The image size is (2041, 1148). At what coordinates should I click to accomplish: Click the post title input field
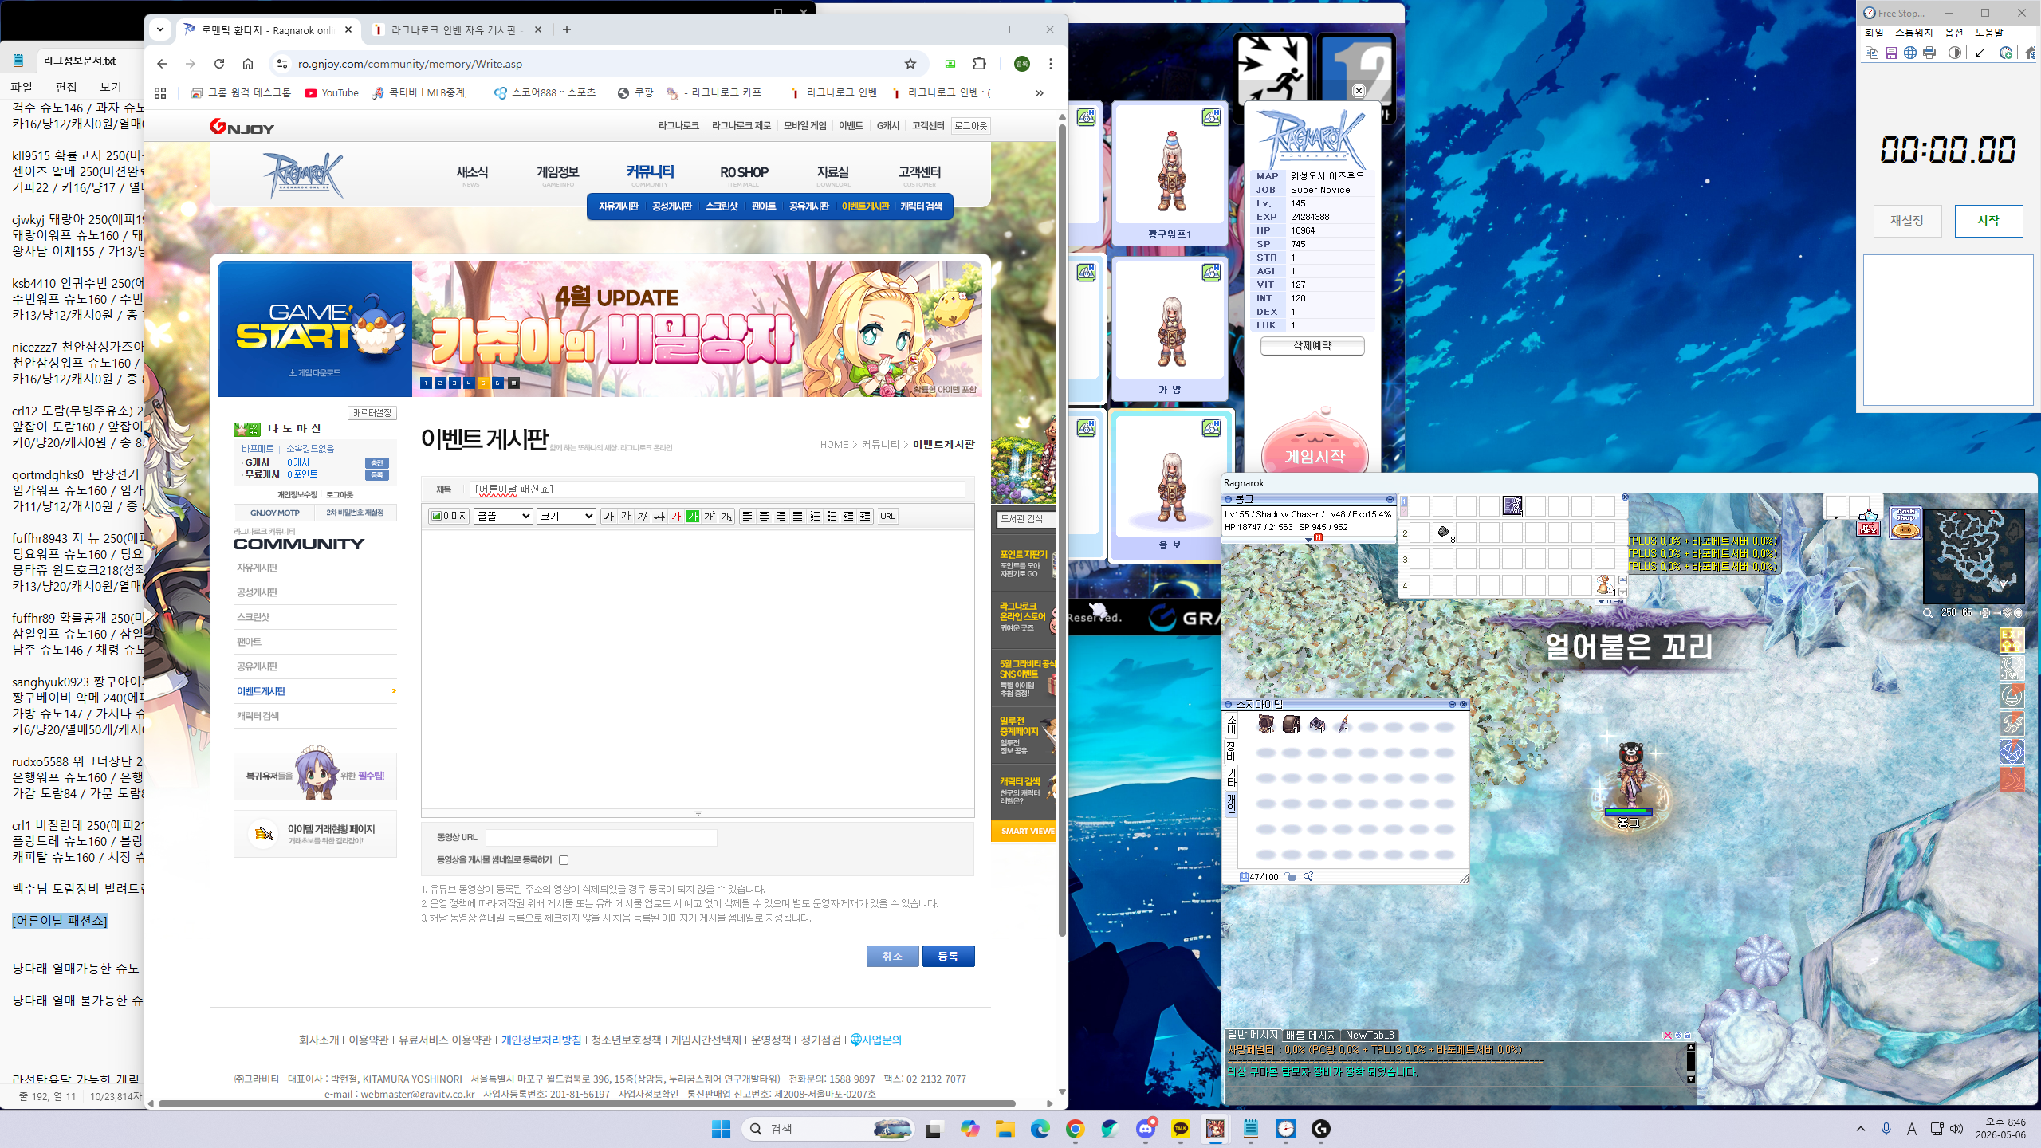718,489
